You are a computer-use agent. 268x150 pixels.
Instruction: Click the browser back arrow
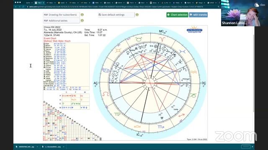tap(16, 7)
